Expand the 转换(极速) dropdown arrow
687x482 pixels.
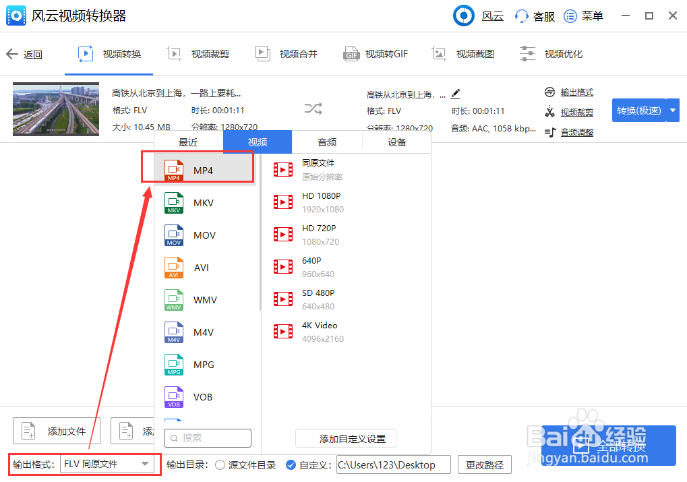673,111
